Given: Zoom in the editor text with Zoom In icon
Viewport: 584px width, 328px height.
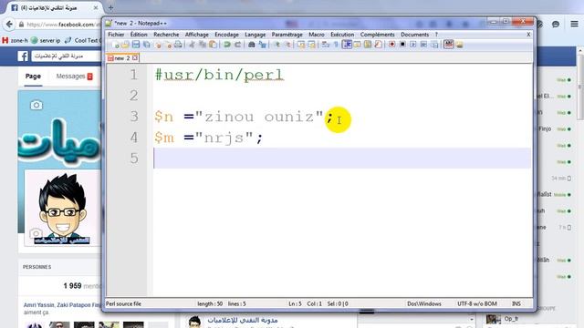Looking at the screenshot, I should pyautogui.click(x=277, y=45).
